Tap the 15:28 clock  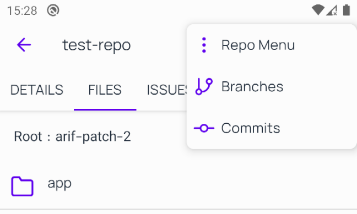point(22,10)
